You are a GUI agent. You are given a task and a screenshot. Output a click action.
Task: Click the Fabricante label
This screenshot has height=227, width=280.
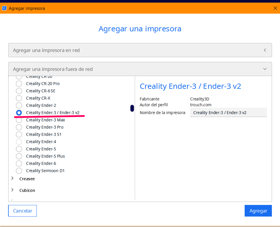click(x=150, y=99)
